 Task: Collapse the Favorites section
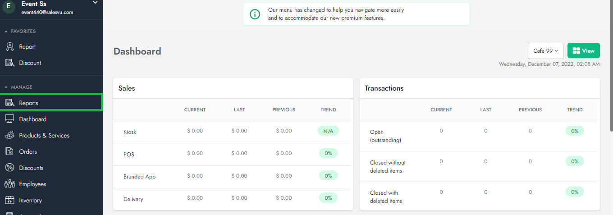pyautogui.click(x=6, y=32)
